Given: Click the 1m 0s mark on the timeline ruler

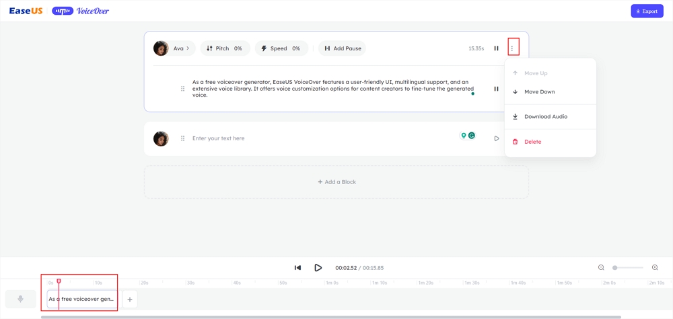Looking at the screenshot, I should coord(332,283).
